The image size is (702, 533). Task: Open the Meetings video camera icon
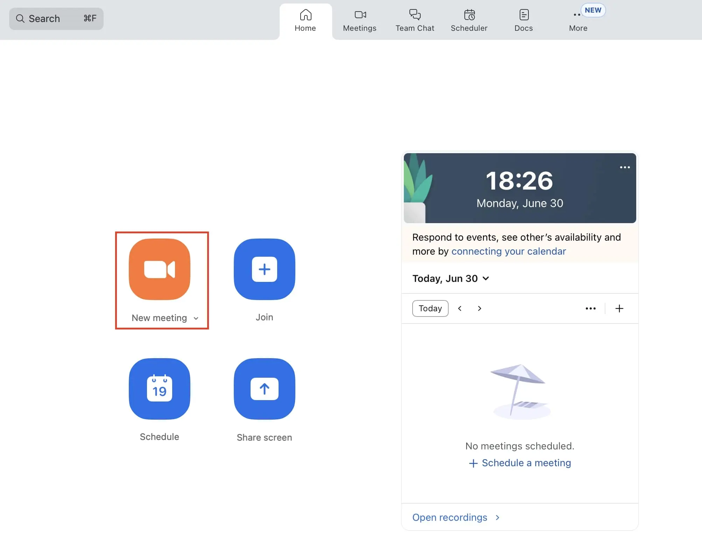[x=359, y=15]
